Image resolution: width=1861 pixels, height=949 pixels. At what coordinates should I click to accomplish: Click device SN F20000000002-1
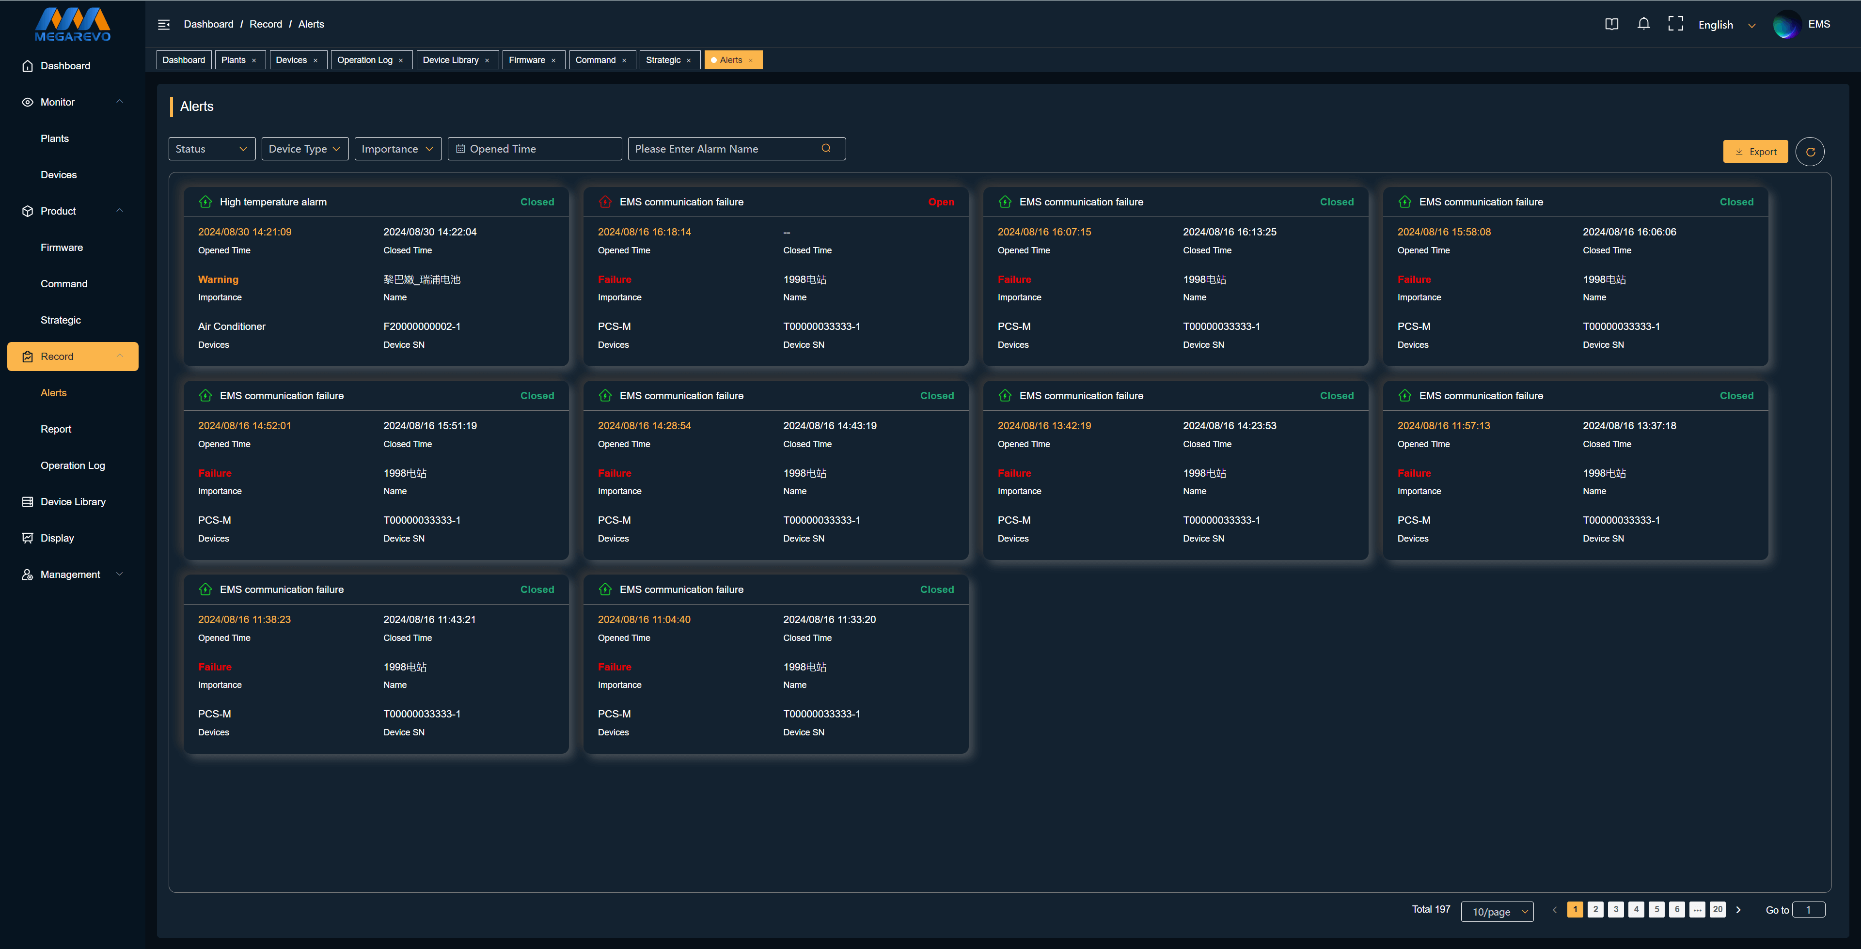click(422, 327)
